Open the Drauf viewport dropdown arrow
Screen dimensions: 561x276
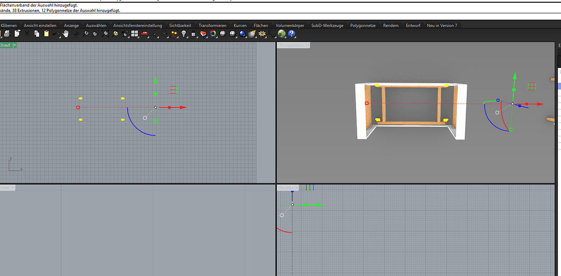[15, 45]
